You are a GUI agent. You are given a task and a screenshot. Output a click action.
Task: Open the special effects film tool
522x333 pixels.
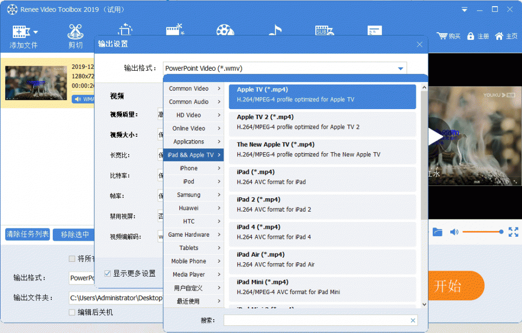(175, 29)
